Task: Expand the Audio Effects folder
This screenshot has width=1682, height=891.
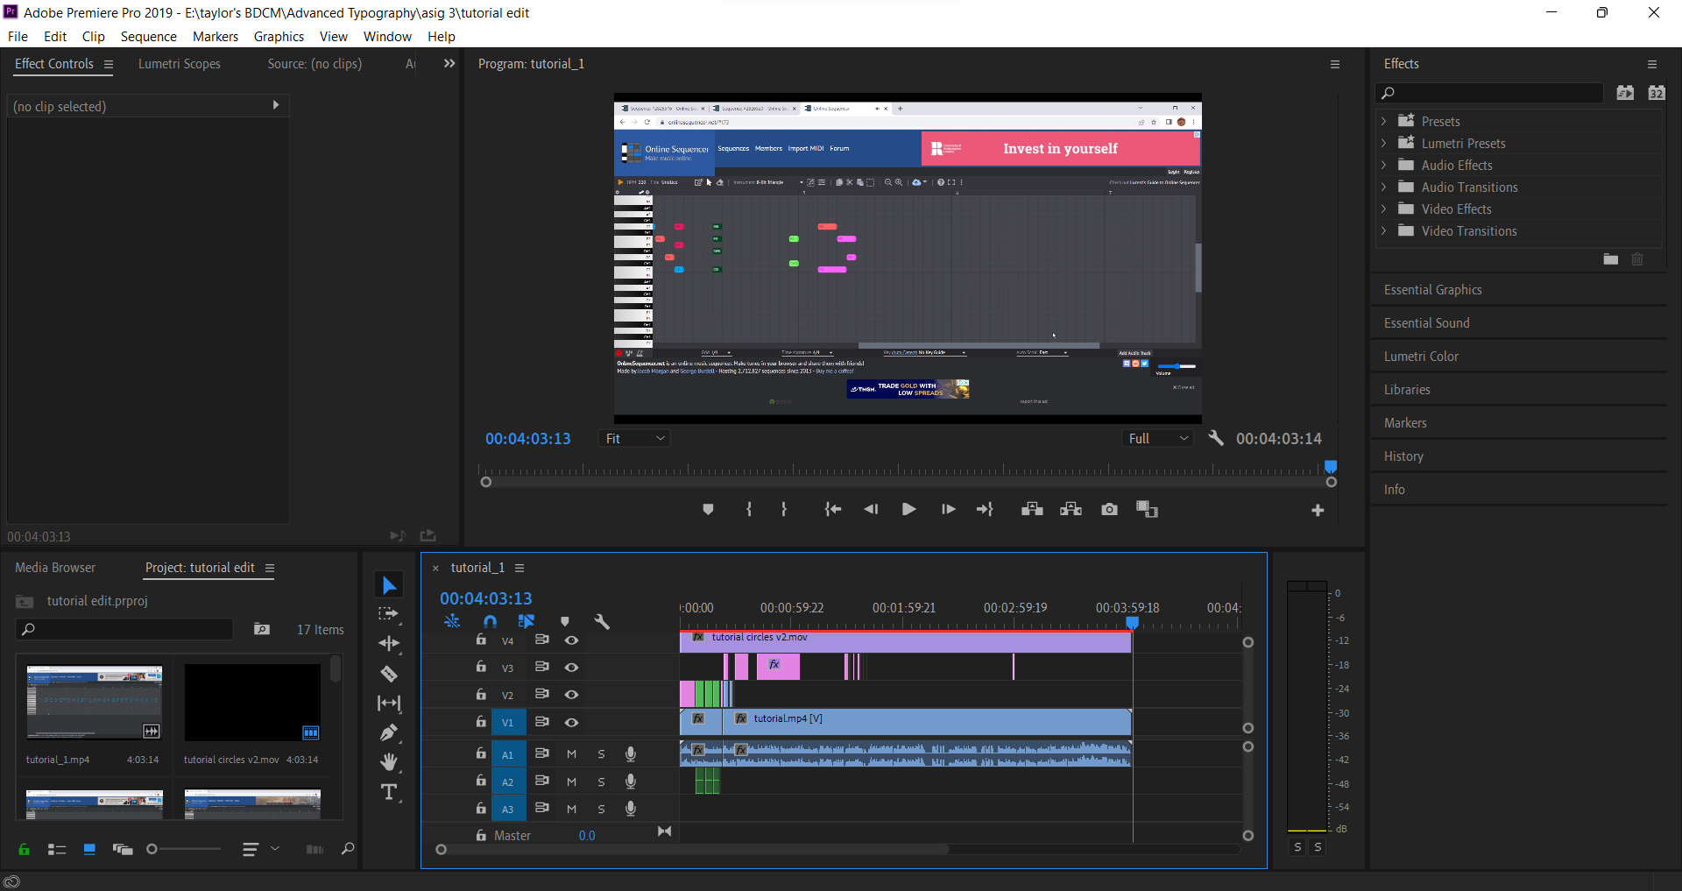Action: pos(1383,165)
